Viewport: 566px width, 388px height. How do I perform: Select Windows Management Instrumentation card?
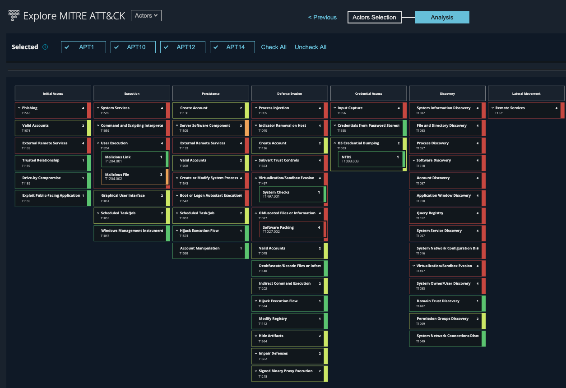(132, 233)
